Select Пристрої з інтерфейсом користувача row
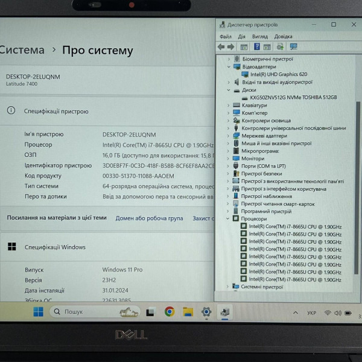Screen dimensions: 362x362 (x=284, y=189)
